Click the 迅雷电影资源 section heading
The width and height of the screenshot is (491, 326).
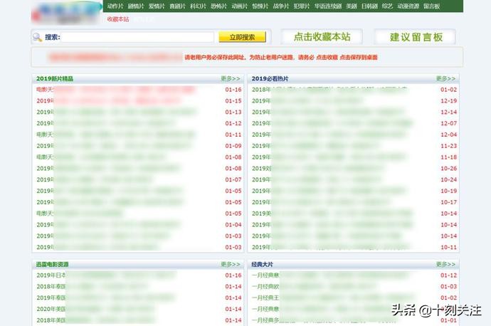pyautogui.click(x=52, y=264)
